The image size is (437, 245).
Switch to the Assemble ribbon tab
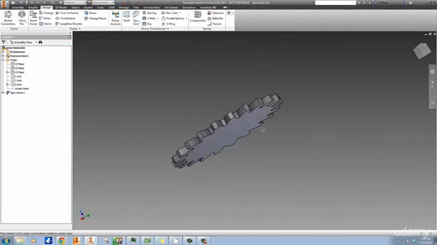tap(18, 7)
